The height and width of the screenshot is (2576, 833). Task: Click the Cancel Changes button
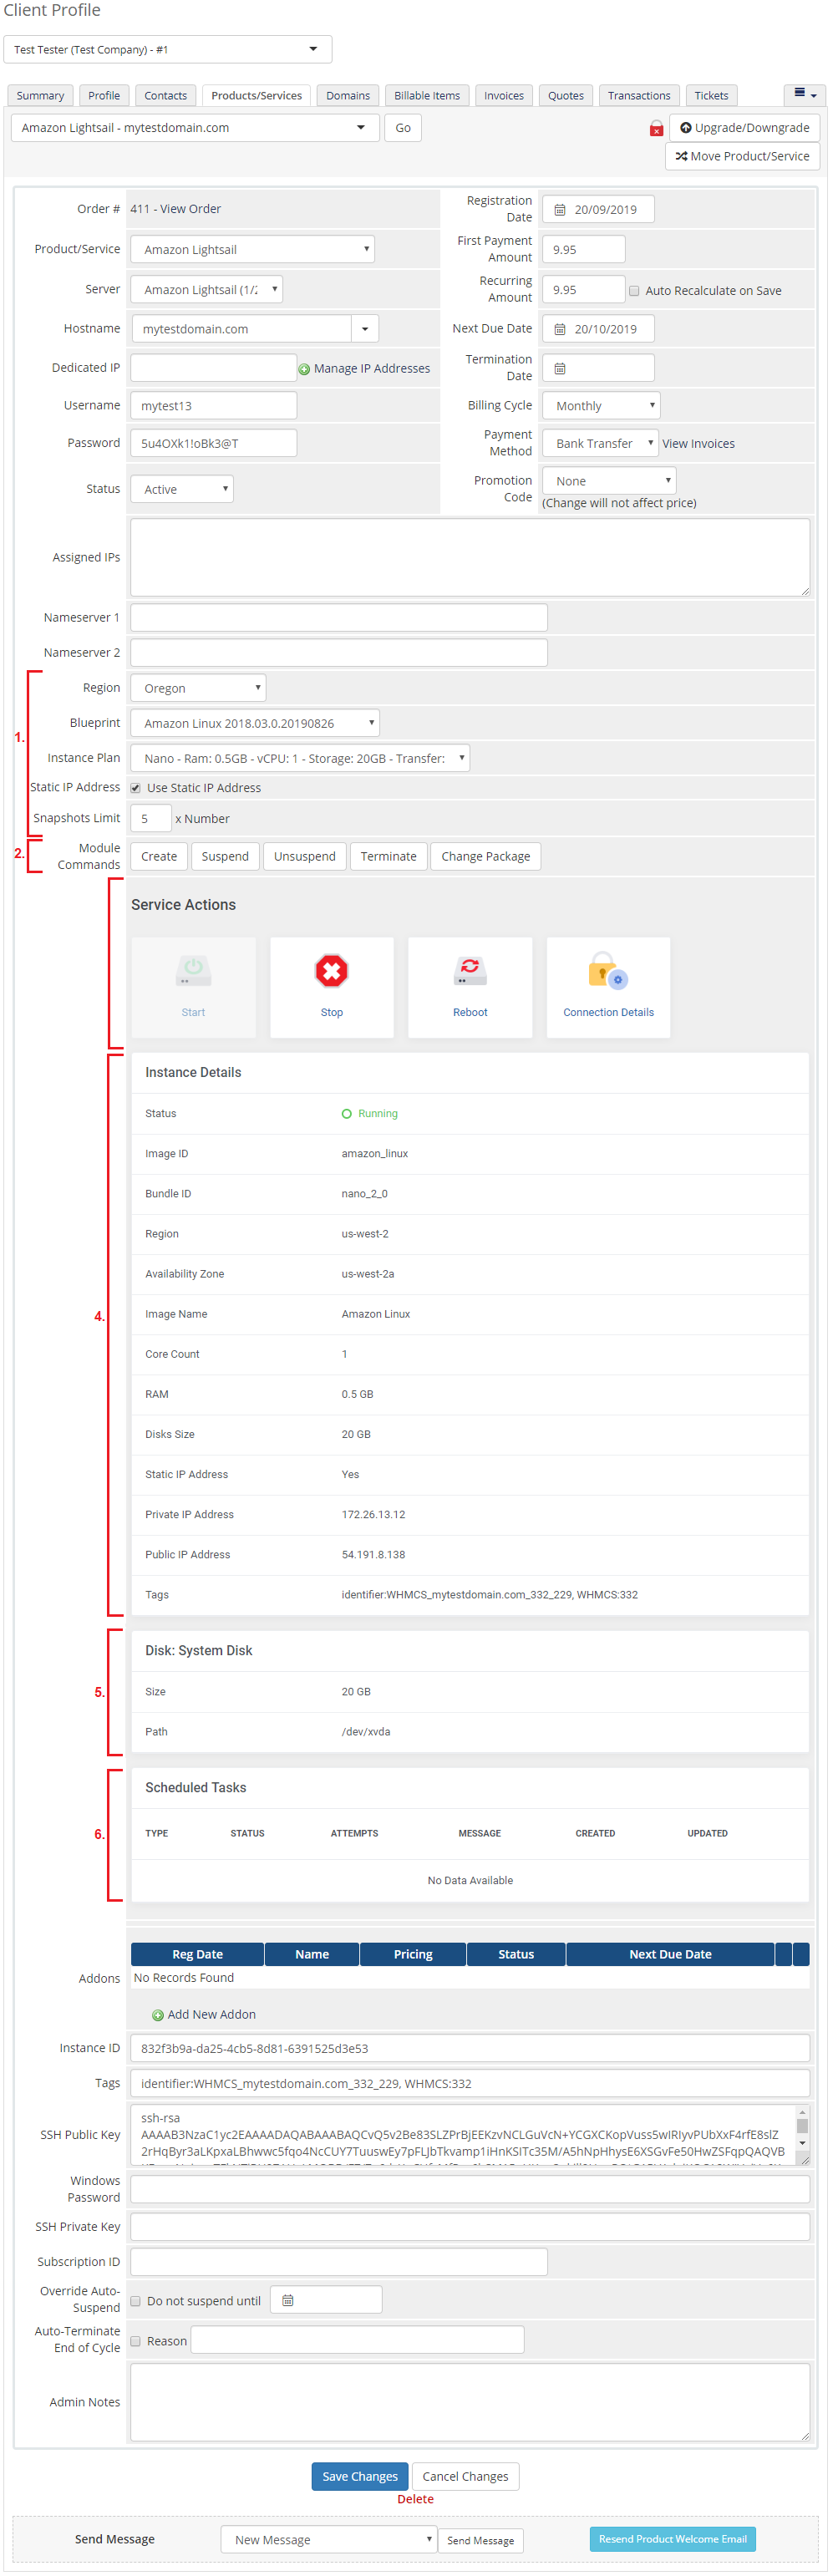tap(465, 2476)
